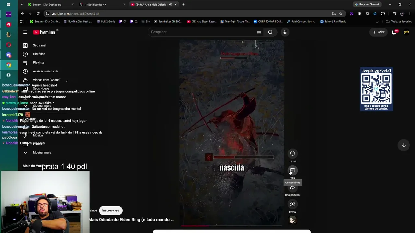Show the hidden bookmarks overflow chevron
This screenshot has width=415, height=233.
pyautogui.click(x=377, y=22)
